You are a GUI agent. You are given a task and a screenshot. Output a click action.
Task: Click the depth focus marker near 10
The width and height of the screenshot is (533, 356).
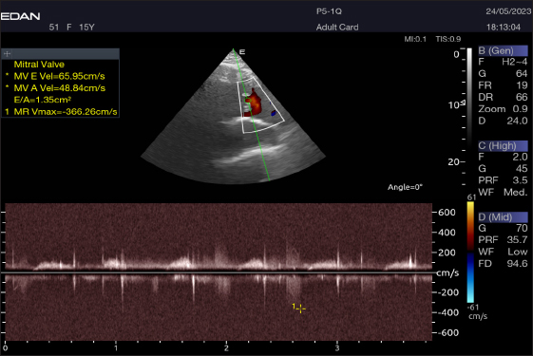coord(463,103)
